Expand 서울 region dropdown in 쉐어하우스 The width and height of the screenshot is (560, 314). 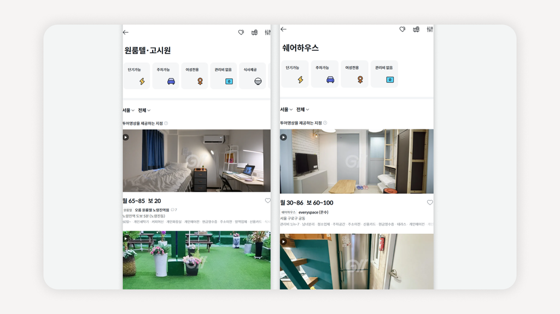287,110
